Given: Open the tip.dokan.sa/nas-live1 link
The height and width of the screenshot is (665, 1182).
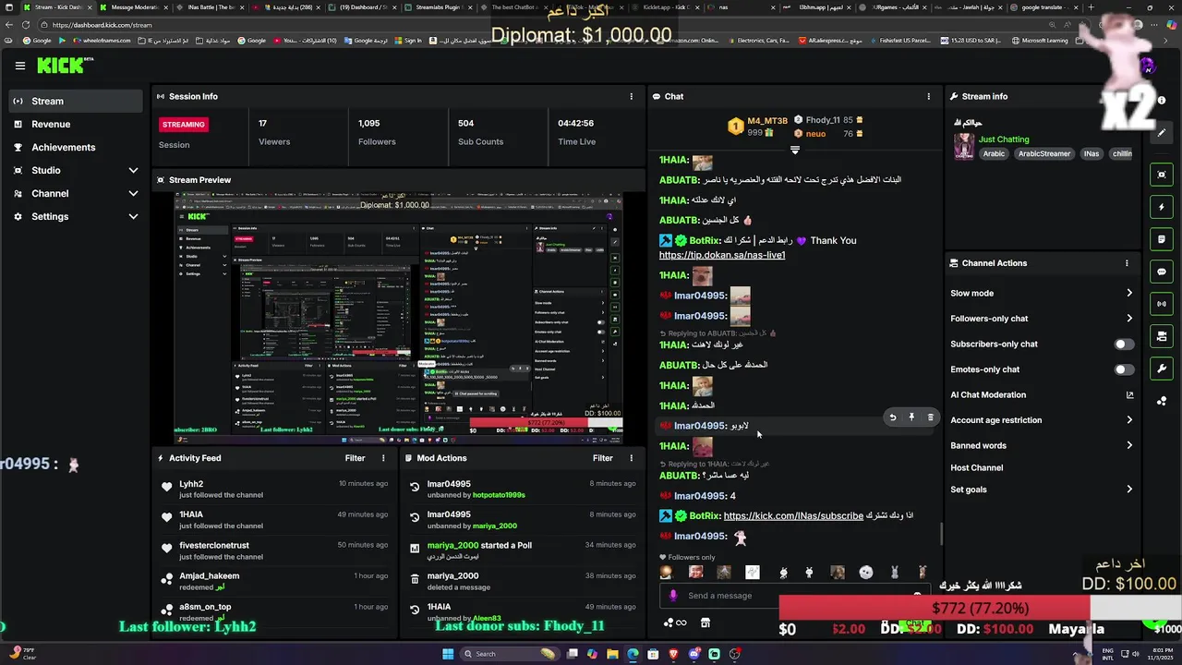Looking at the screenshot, I should tap(722, 255).
